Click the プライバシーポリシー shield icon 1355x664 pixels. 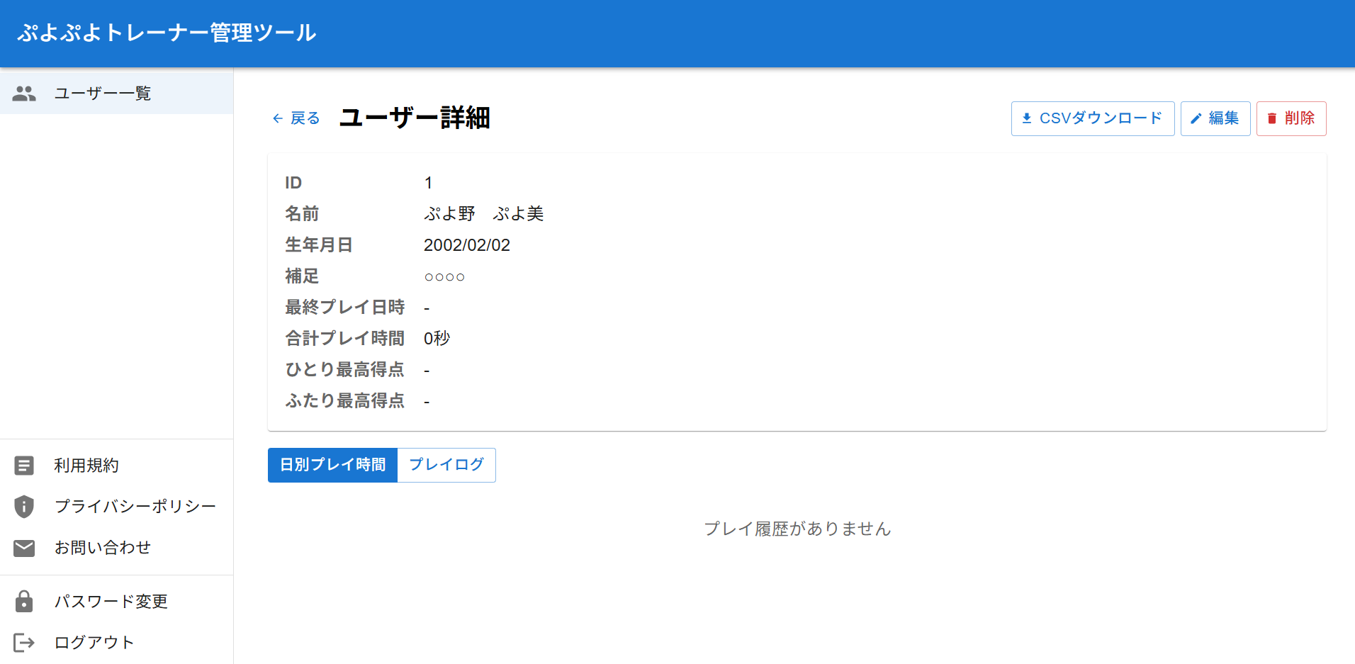point(24,507)
